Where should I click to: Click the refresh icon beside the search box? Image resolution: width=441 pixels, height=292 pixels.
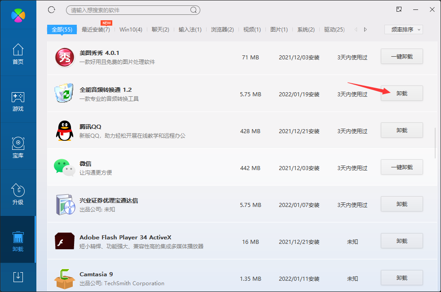[52, 10]
